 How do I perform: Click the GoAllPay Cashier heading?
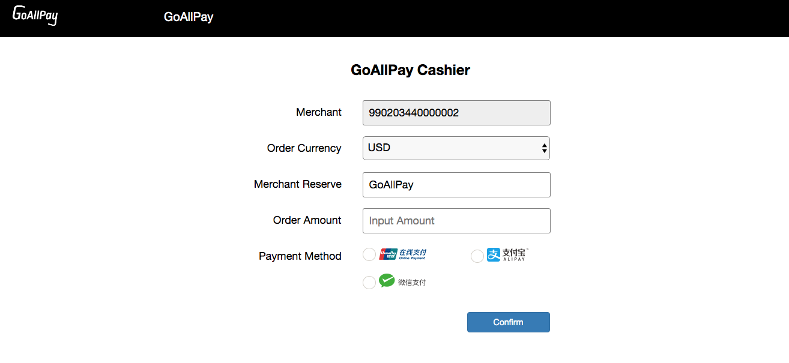point(411,70)
